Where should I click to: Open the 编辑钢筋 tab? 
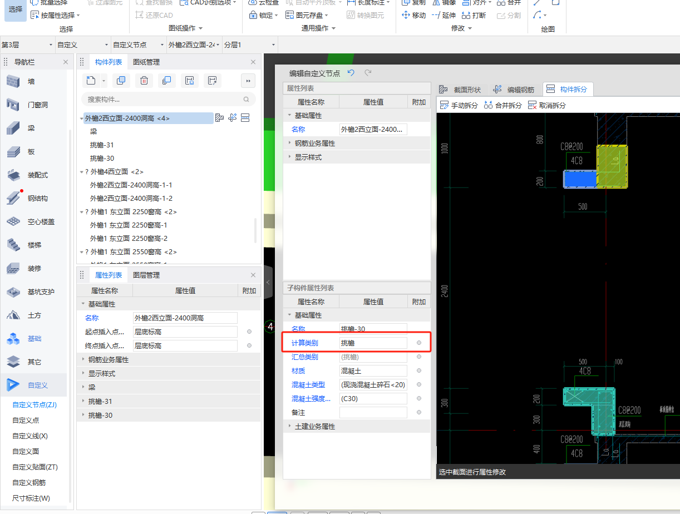pyautogui.click(x=514, y=89)
